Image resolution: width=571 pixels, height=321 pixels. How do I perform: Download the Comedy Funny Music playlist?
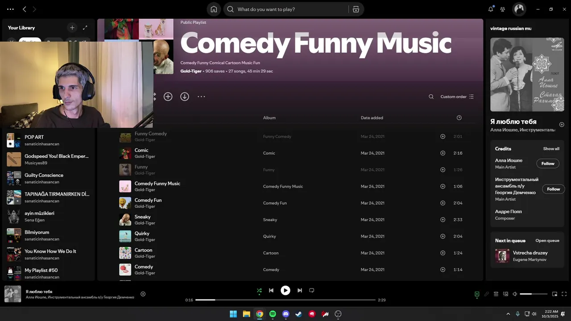tap(185, 96)
